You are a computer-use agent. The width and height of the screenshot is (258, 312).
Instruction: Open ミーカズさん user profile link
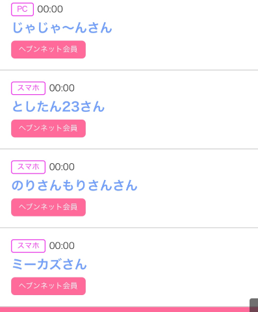point(49,265)
